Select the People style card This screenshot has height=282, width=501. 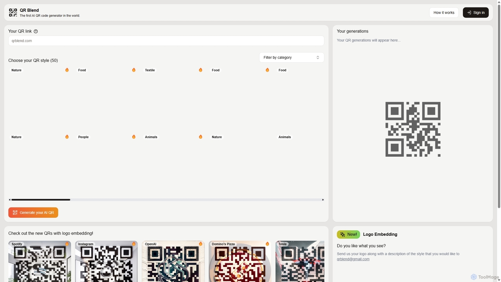(106, 165)
